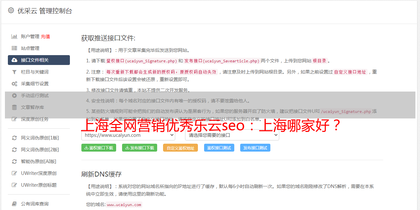Click the server icon beside 站点管理
The height and width of the screenshot is (210, 420).
[14, 48]
